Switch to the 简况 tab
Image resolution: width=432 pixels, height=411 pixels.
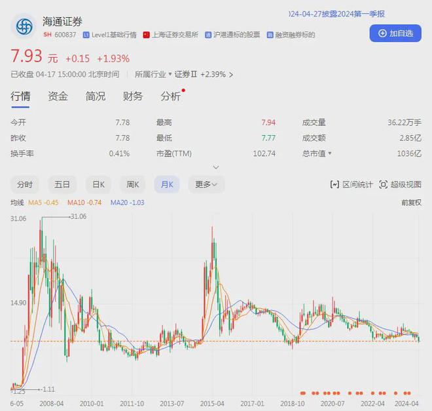(96, 96)
